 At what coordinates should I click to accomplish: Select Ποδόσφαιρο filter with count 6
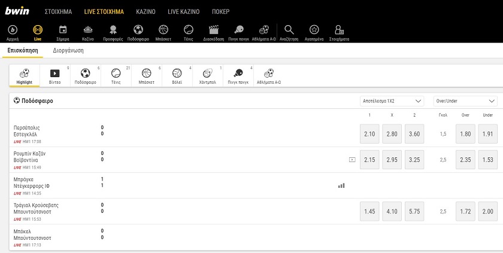coord(85,76)
